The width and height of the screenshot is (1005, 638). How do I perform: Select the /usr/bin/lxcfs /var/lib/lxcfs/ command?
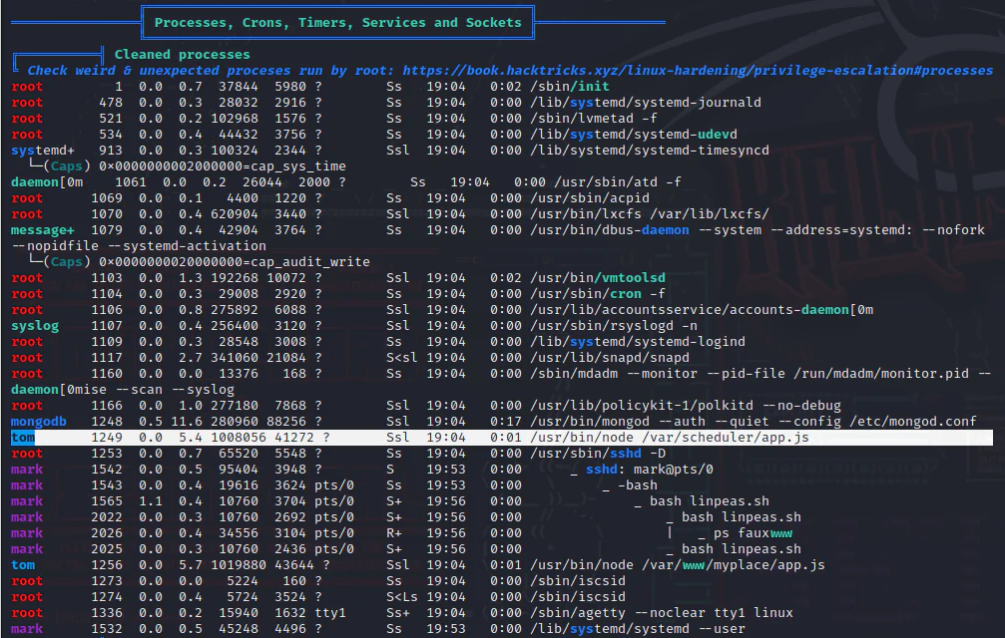point(650,214)
